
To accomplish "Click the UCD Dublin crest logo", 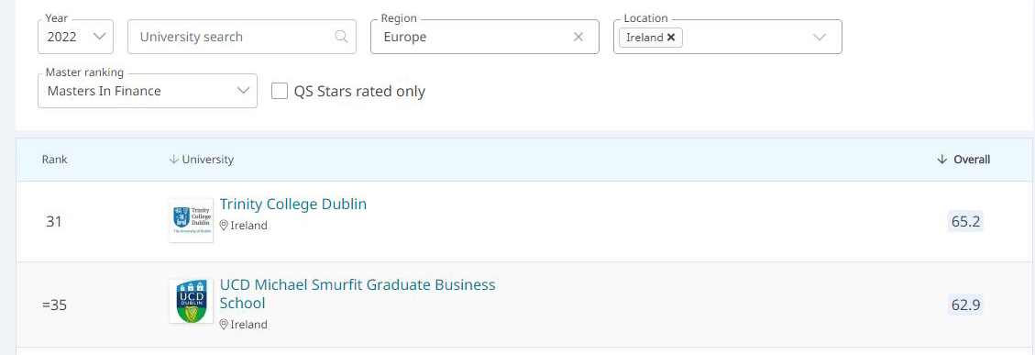I will pos(191,301).
